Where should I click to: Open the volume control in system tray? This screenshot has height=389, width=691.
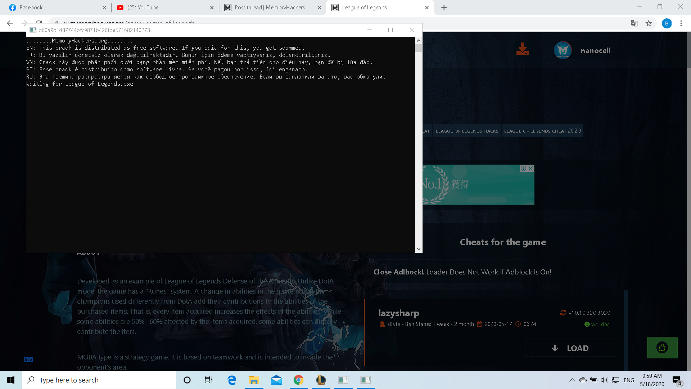coord(604,380)
